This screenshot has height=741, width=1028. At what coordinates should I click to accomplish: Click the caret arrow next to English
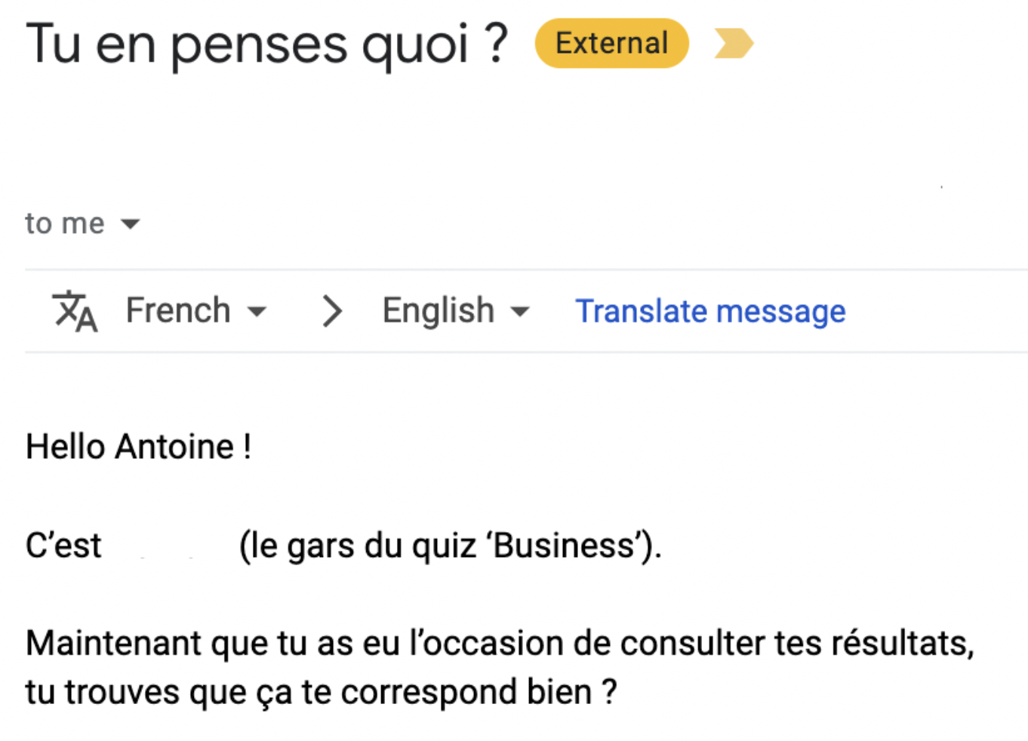pyautogui.click(x=520, y=312)
